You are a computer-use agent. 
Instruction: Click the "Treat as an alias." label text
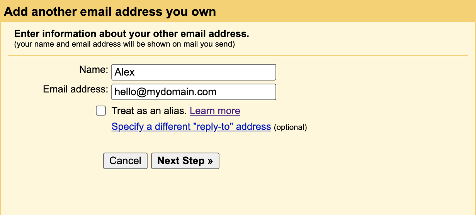click(149, 111)
